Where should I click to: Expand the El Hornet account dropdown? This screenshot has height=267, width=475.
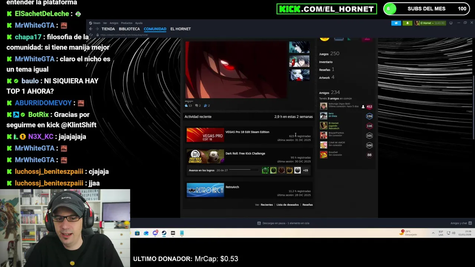point(429,23)
